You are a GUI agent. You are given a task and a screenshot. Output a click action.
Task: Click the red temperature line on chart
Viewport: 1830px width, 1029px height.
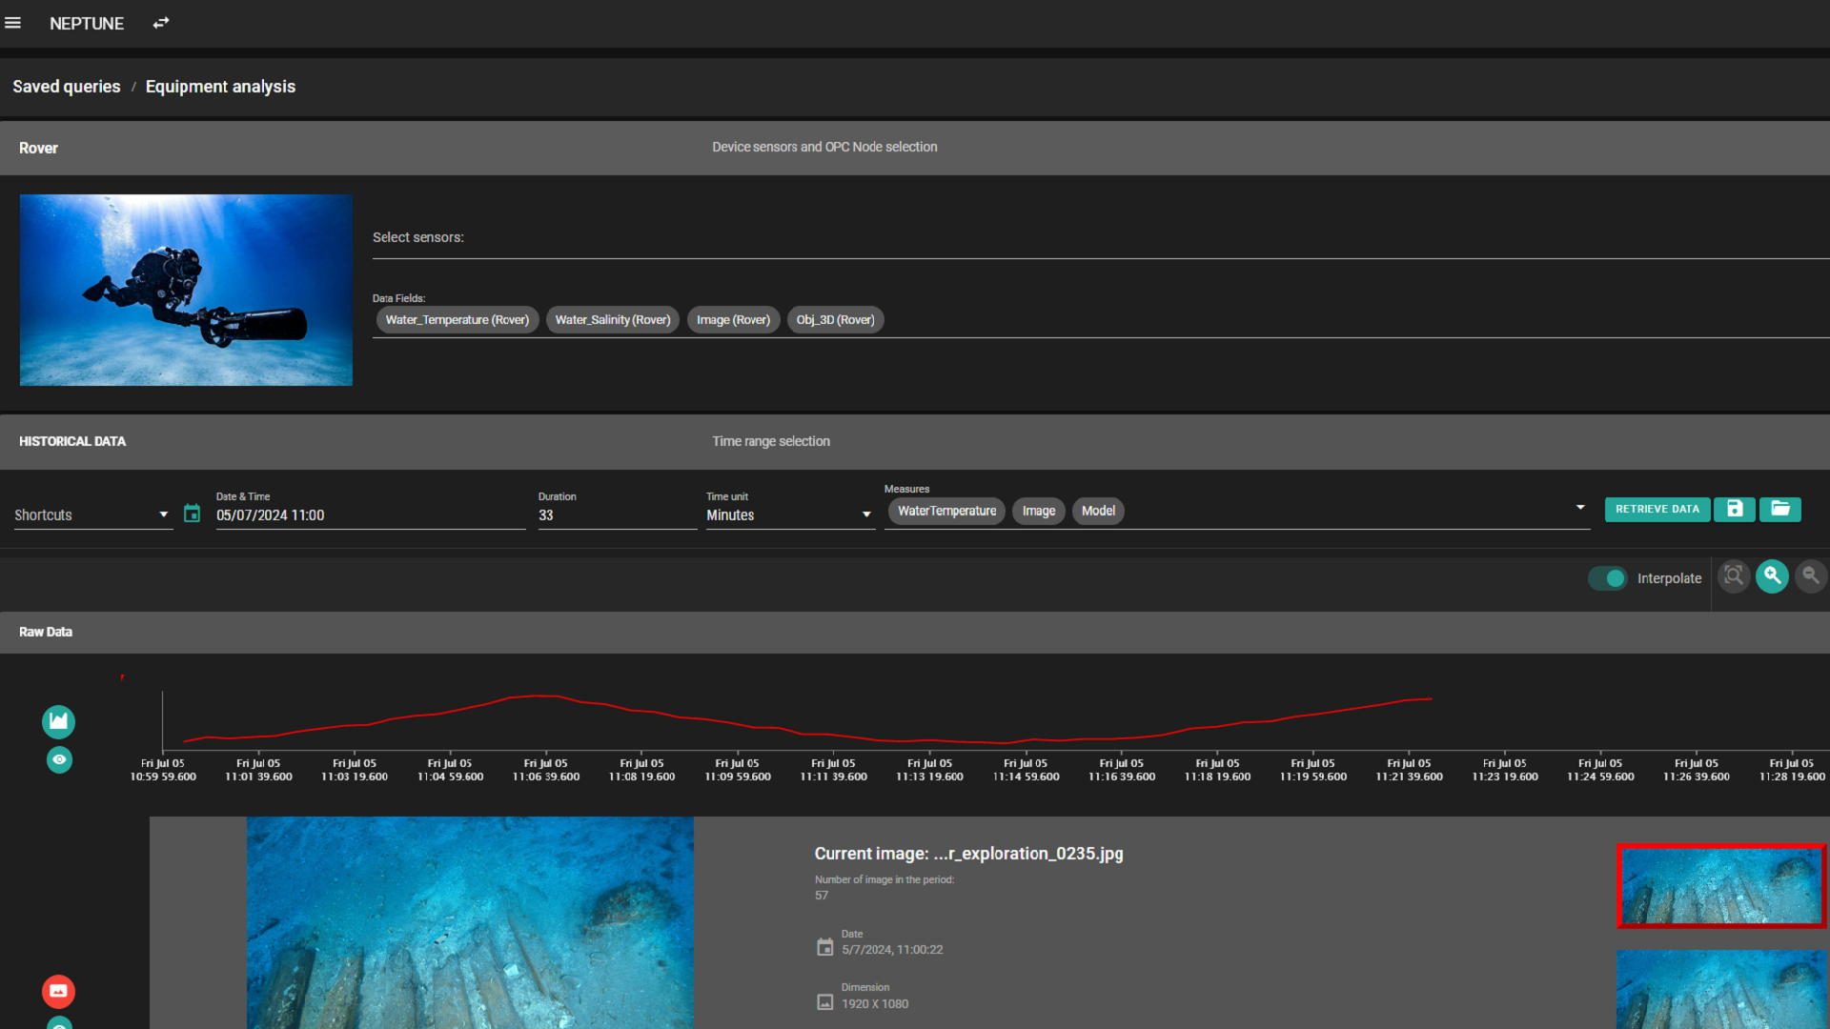tap(807, 734)
